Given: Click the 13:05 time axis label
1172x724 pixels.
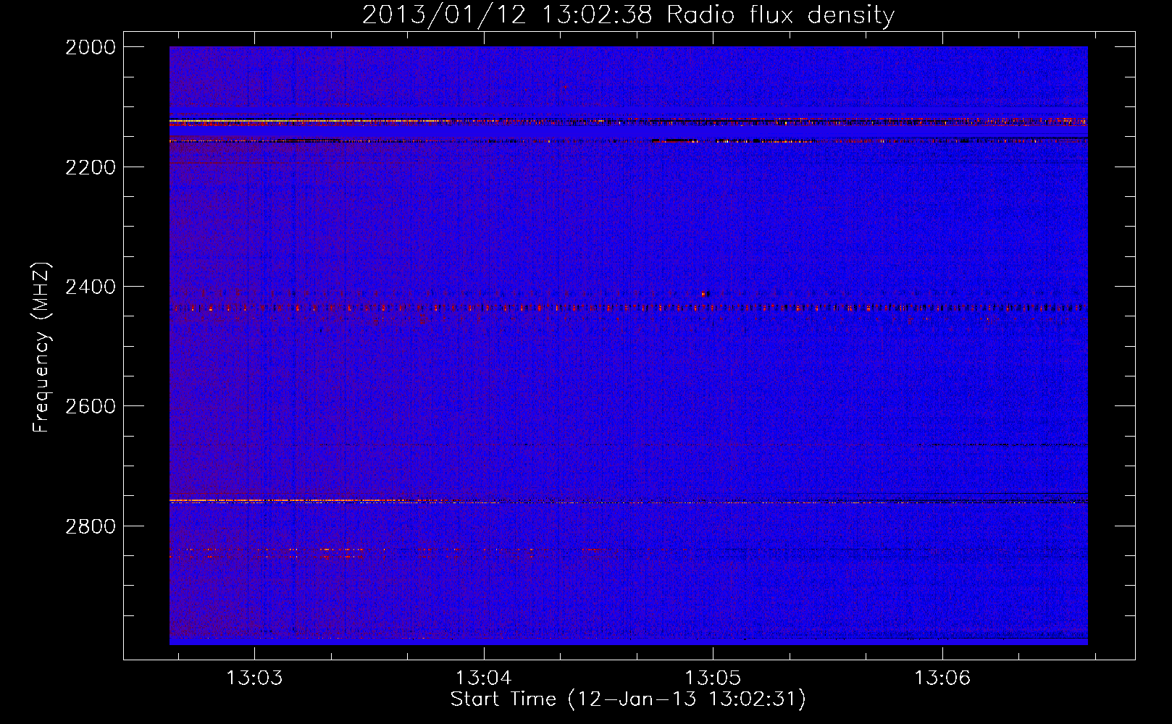Looking at the screenshot, I should pyautogui.click(x=713, y=678).
